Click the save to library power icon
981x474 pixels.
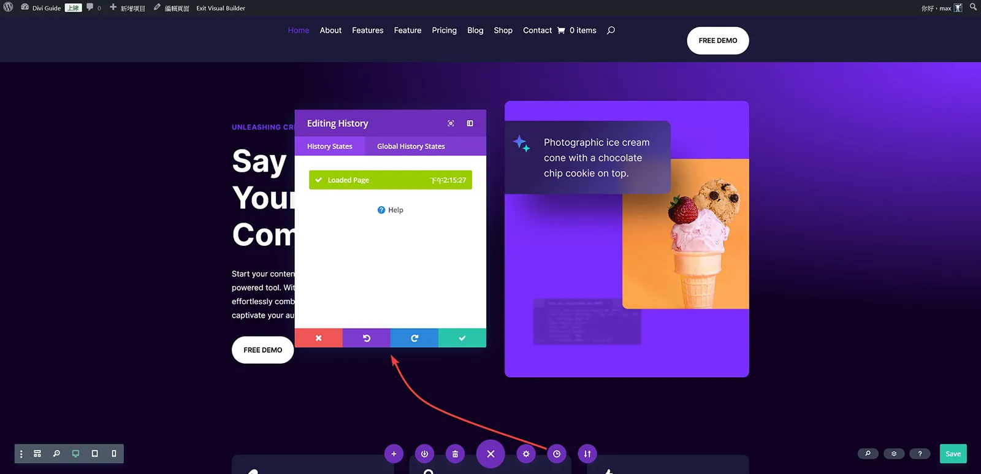coord(424,454)
